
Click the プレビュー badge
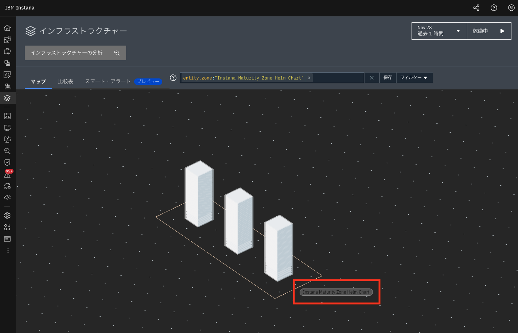[148, 81]
